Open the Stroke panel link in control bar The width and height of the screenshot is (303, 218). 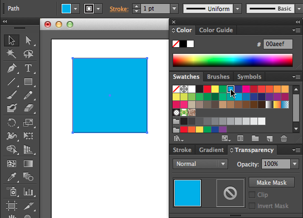[x=119, y=9]
